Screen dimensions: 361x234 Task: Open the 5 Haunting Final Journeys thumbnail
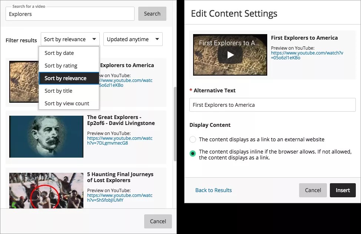(46, 190)
